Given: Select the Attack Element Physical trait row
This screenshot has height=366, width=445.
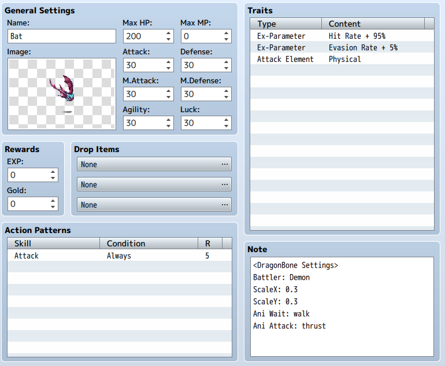Looking at the screenshot, I should (342, 59).
